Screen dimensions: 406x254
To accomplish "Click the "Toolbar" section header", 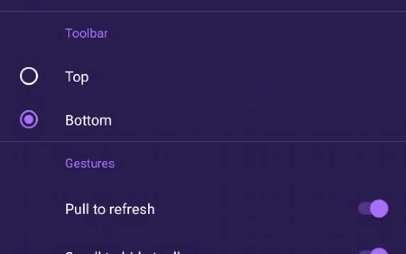I will (86, 33).
